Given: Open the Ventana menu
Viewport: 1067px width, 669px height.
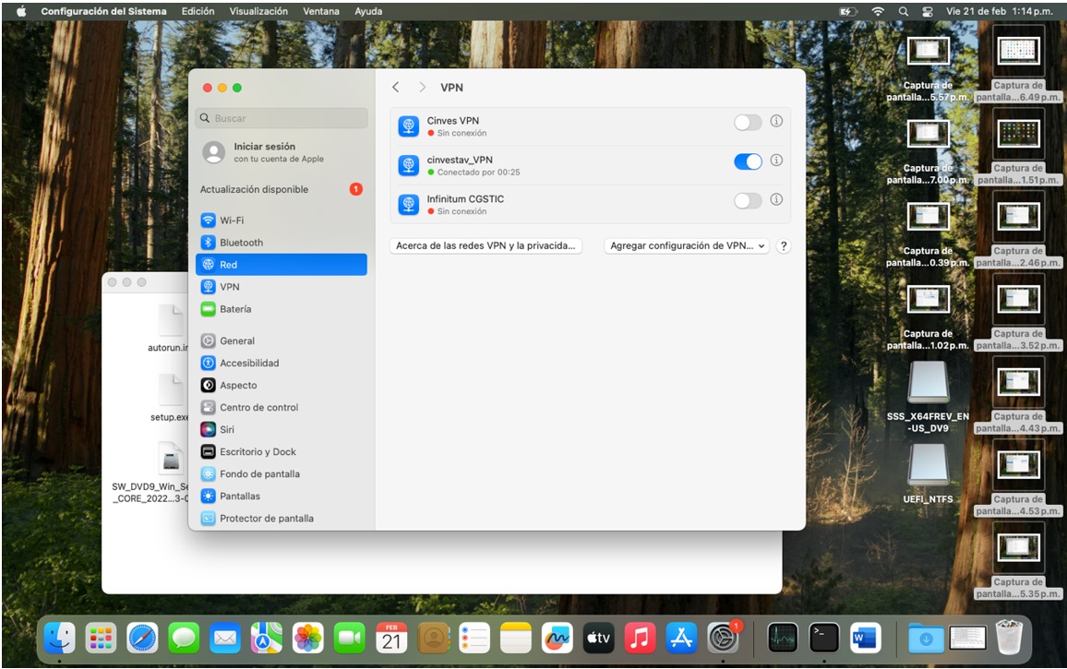Looking at the screenshot, I should (x=320, y=11).
